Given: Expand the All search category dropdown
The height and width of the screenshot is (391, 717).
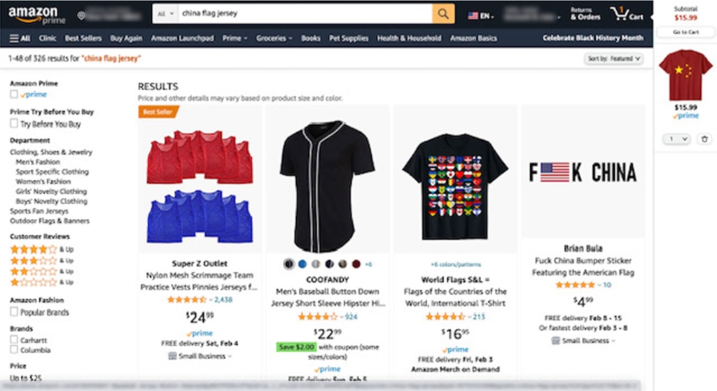Looking at the screenshot, I should click(165, 14).
